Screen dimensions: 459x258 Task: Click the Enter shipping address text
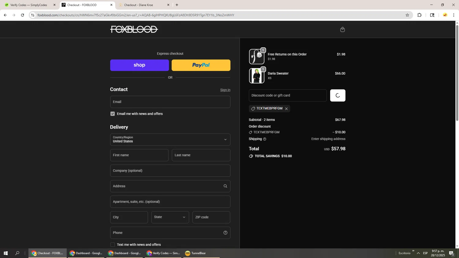tap(328, 139)
